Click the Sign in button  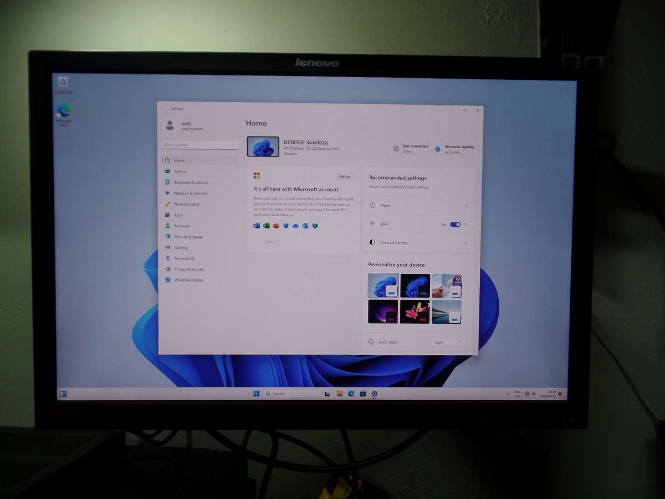[270, 242]
